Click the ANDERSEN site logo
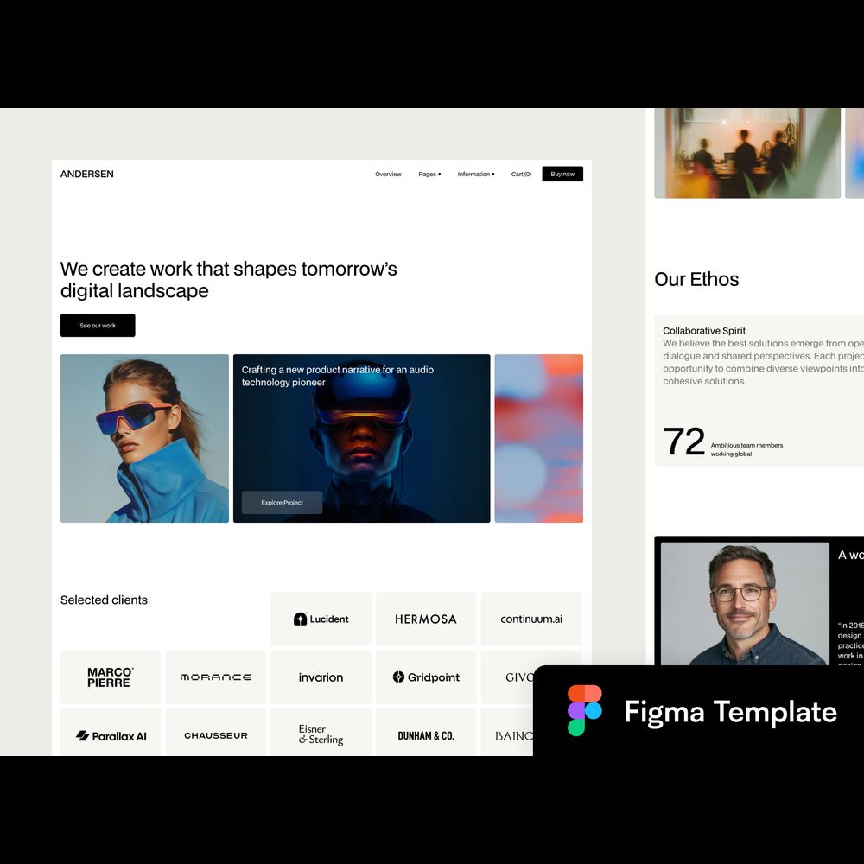Viewport: 864px width, 864px height. coord(87,175)
